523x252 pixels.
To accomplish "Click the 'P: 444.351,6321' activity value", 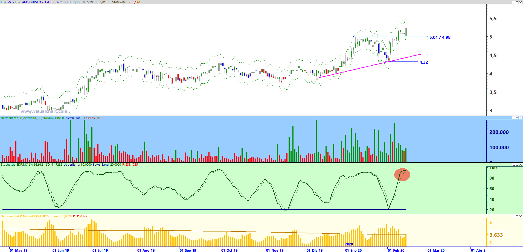I will click(93, 118).
